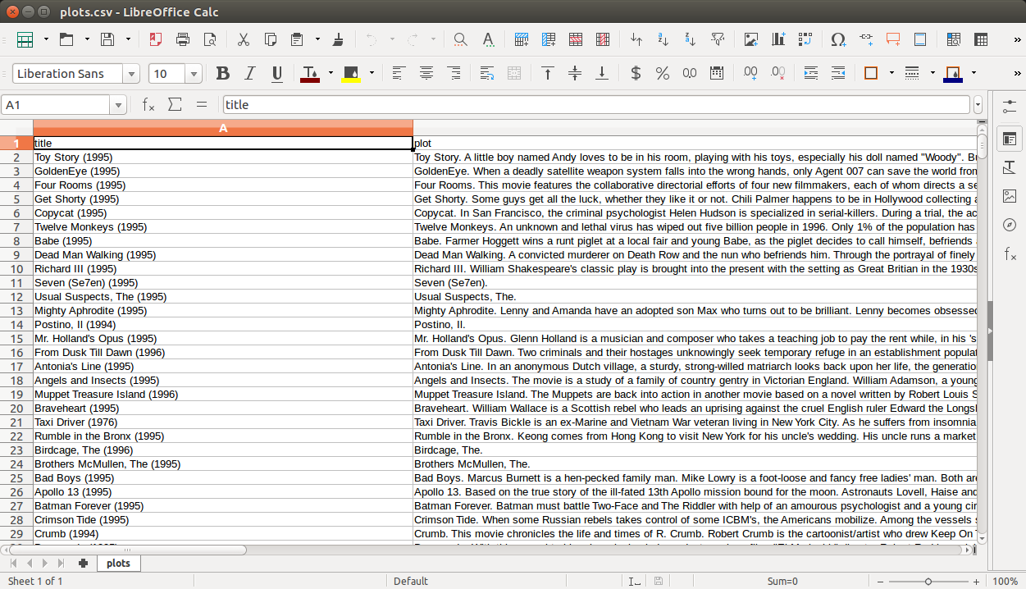Screen dimensions: 1026x589
Task: Toggle Print Preview mode
Action: pyautogui.click(x=210, y=39)
